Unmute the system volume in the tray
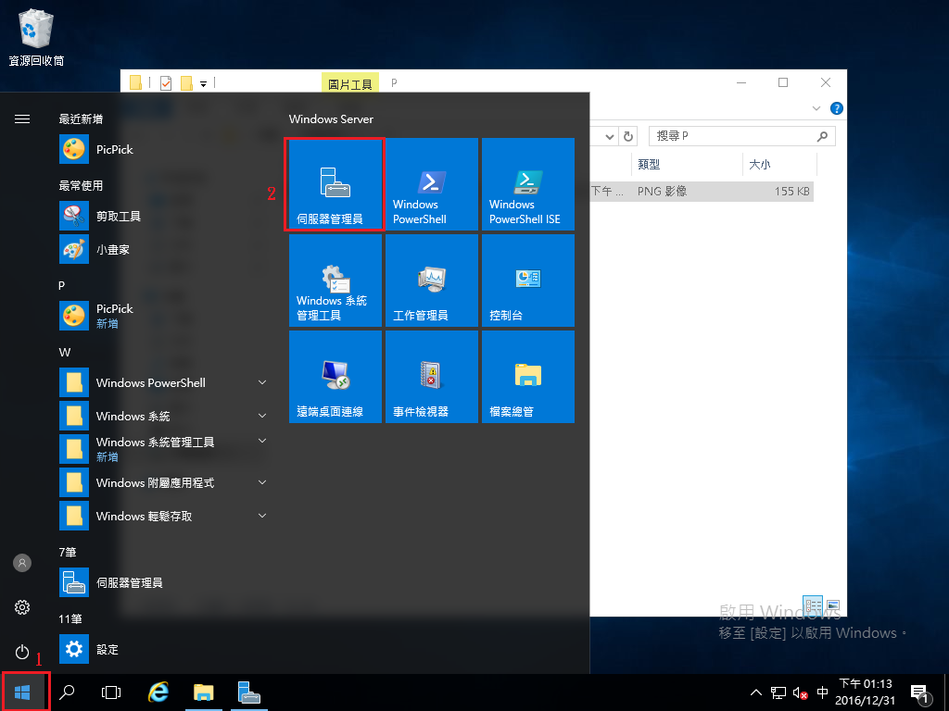Image resolution: width=949 pixels, height=711 pixels. tap(799, 692)
